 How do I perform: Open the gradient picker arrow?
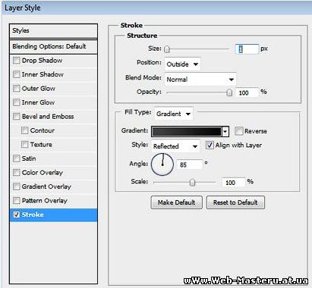[225, 132]
